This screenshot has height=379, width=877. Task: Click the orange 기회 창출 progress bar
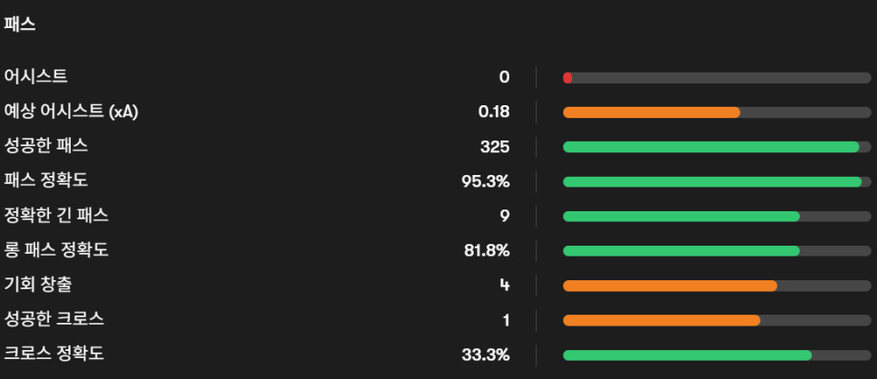click(669, 286)
